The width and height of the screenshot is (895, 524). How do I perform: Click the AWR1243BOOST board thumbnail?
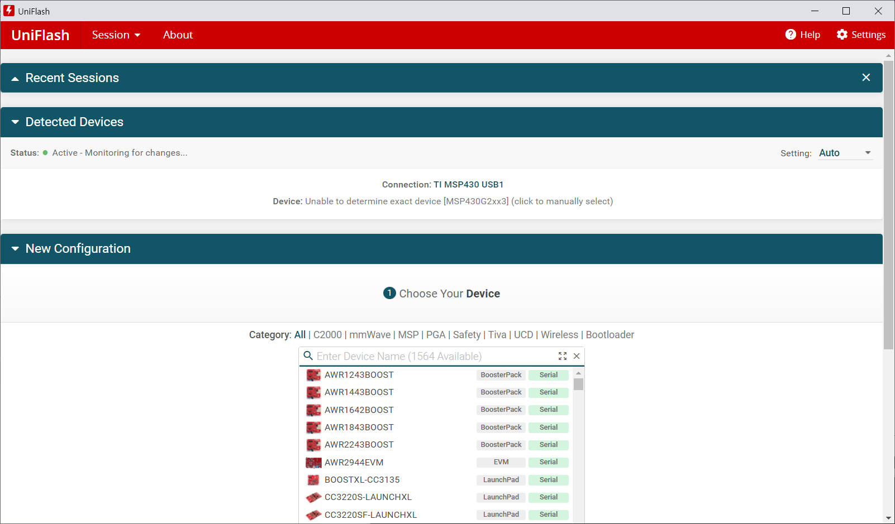click(313, 375)
